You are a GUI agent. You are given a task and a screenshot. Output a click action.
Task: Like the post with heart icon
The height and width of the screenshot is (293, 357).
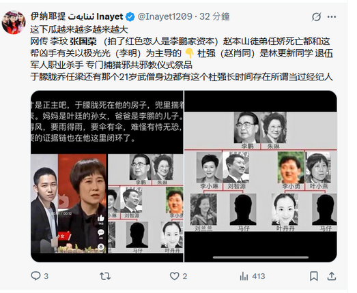tap(174, 276)
